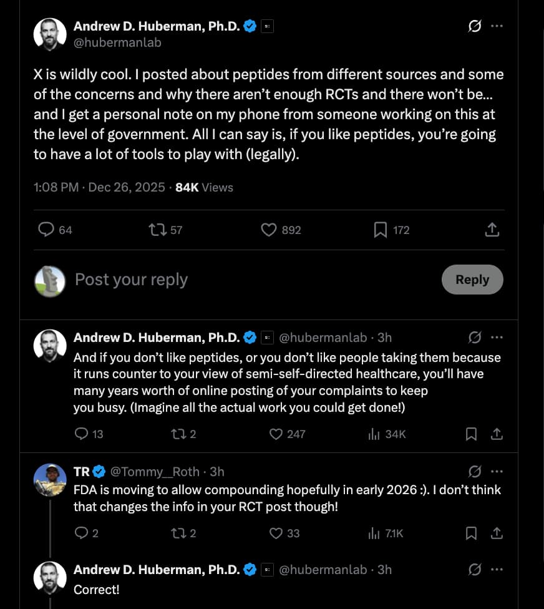Click the Reply button

pos(472,280)
